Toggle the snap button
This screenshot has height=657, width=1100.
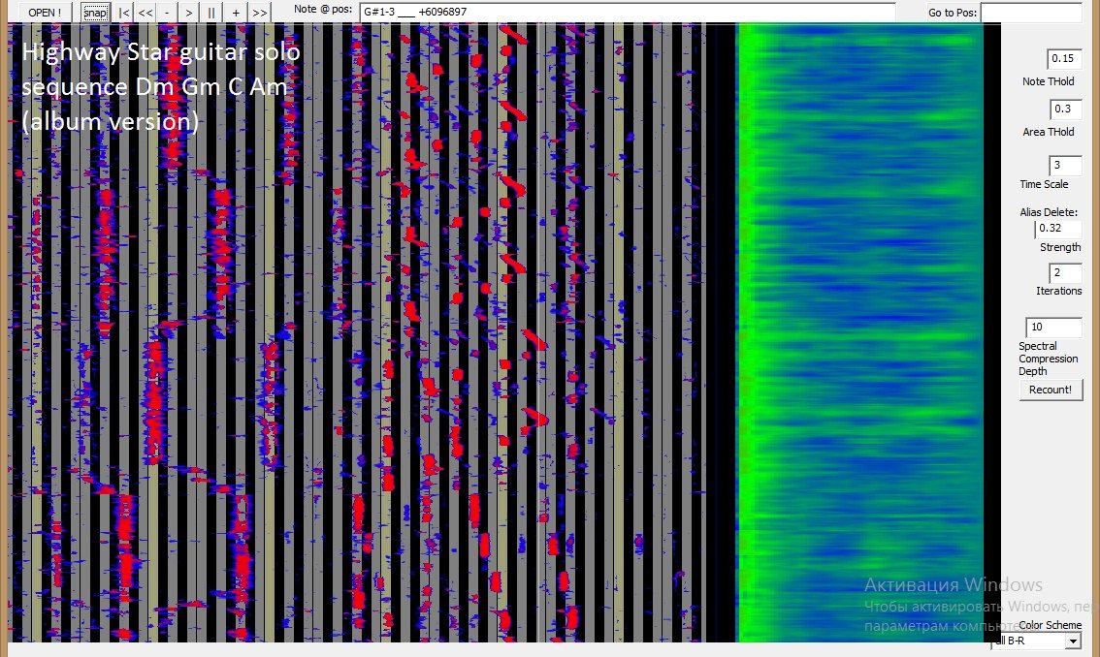(95, 13)
